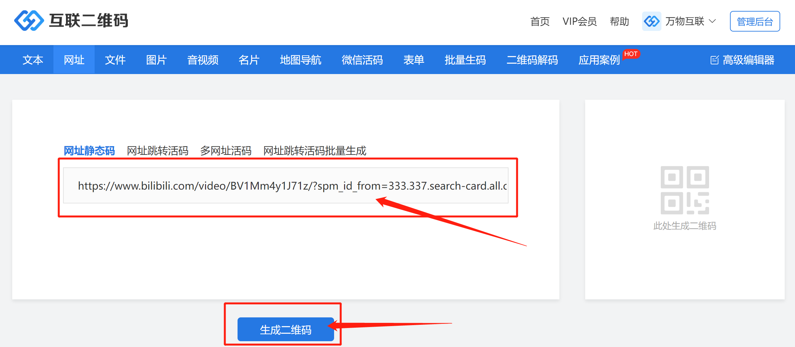Select the 多网址活码 sub-tab
The width and height of the screenshot is (795, 347).
226,151
